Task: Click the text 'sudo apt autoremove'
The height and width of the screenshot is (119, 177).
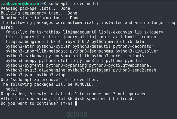Action: point(36,80)
